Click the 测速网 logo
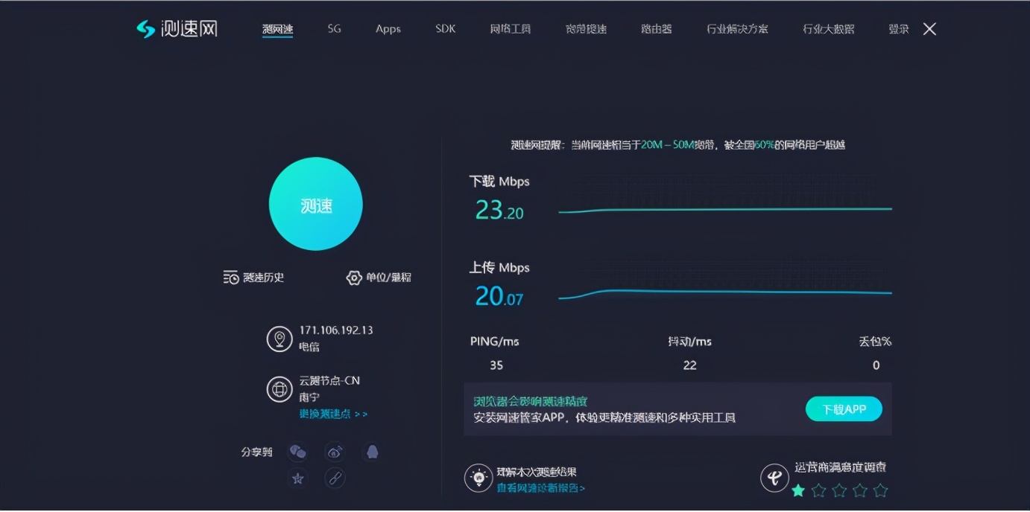 point(177,29)
